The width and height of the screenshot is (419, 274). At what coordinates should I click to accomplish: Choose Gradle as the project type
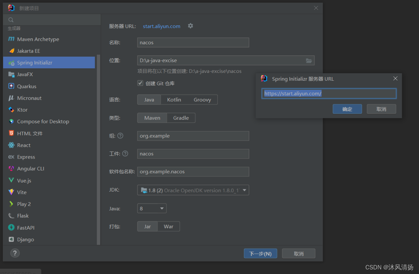tap(181, 118)
